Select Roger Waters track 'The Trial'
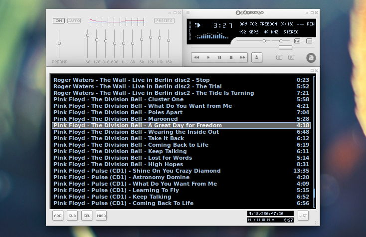This screenshot has width=366, height=237. coord(181,86)
